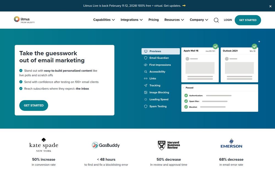Click the Links chain icon
The image size is (275, 172).
click(x=145, y=78)
